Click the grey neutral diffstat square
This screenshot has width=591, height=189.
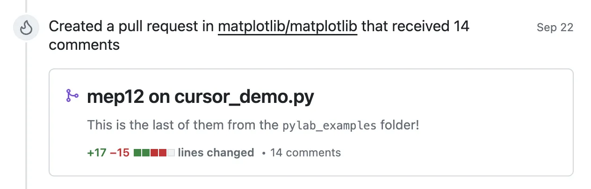(171, 152)
